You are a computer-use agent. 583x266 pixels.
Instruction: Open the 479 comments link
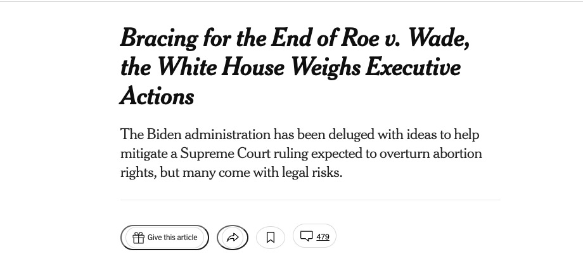coord(323,236)
